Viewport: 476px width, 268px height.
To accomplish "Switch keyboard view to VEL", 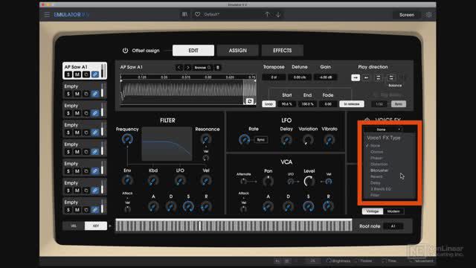I will coord(74,226).
